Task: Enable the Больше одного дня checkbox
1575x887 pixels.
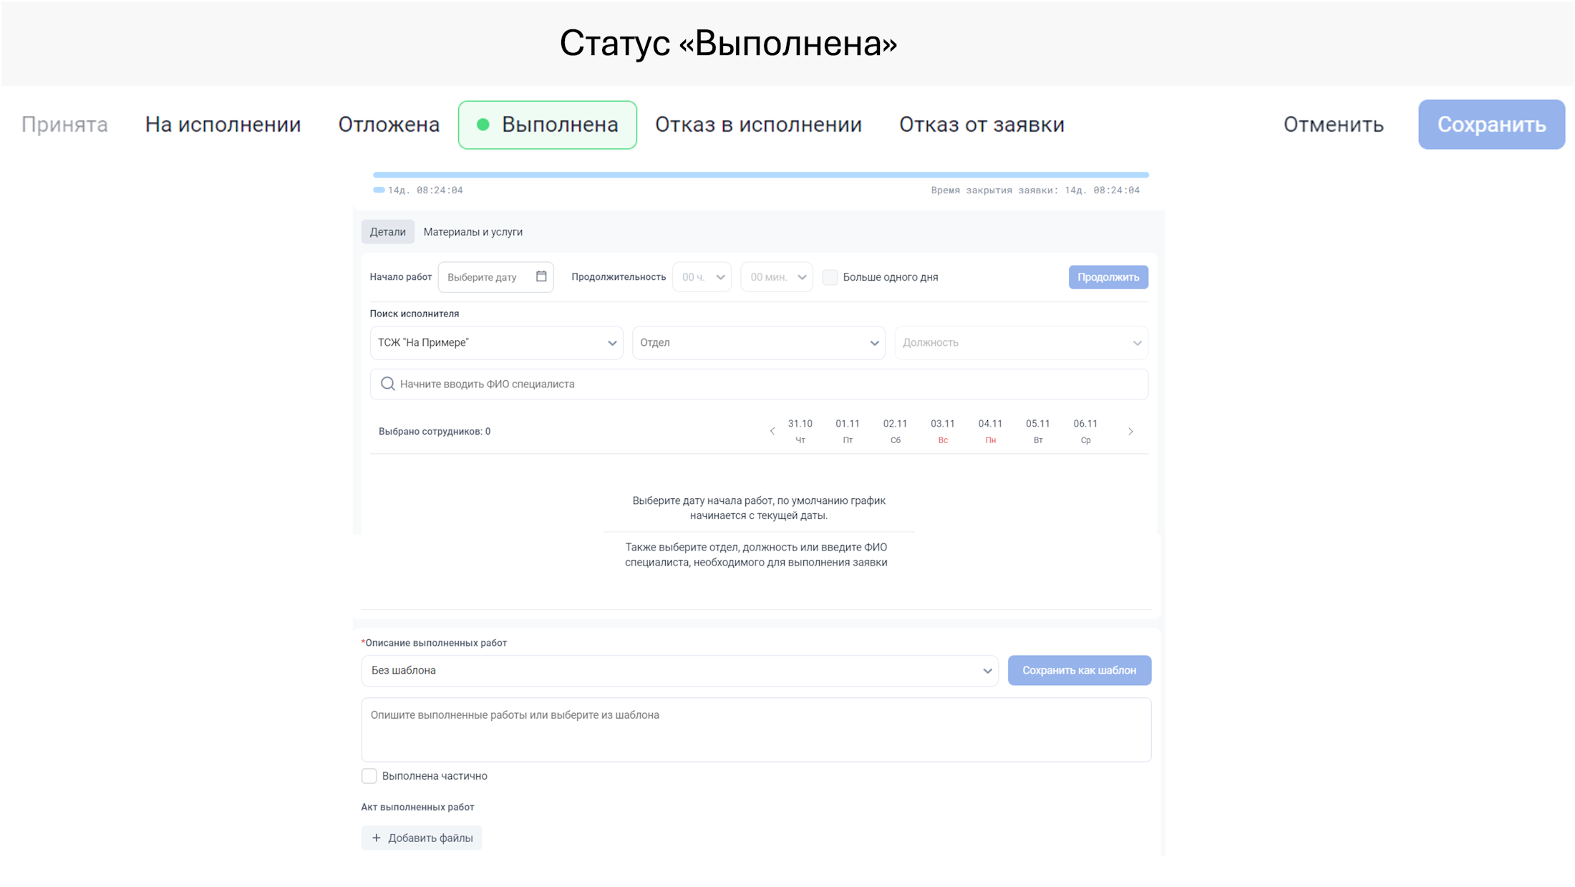Action: click(x=830, y=277)
